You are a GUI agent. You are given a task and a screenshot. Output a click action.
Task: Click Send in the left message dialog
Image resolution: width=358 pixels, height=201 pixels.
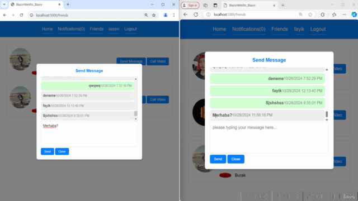48,151
